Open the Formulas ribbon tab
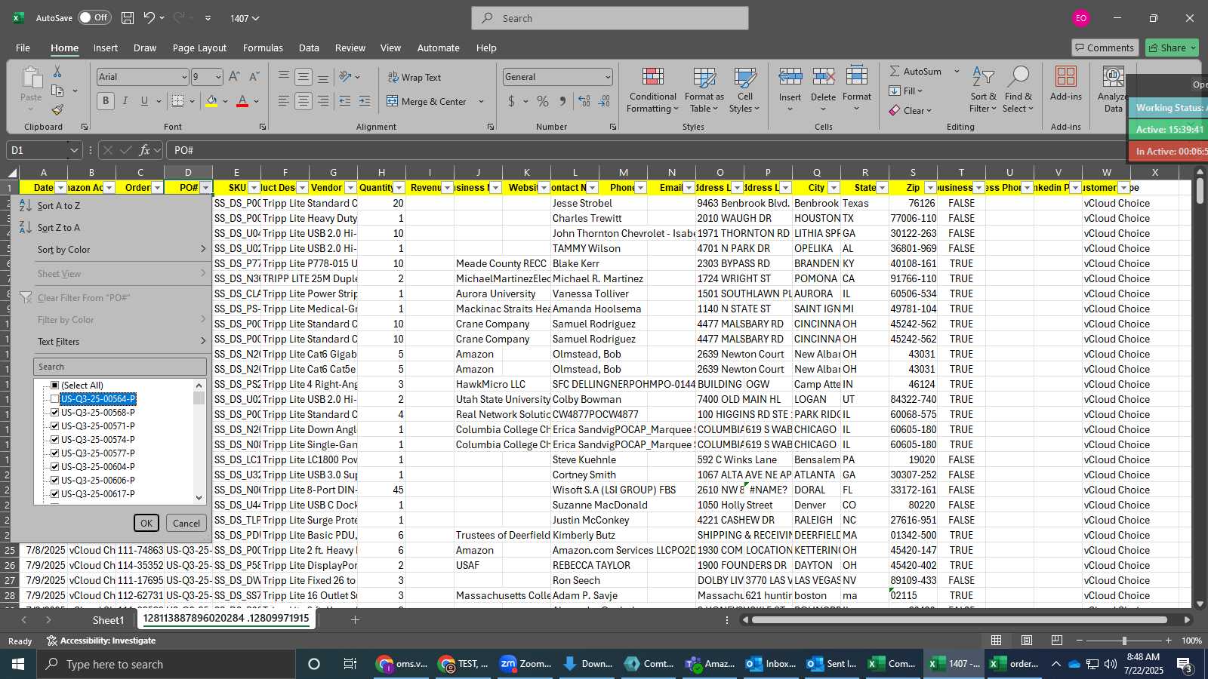1208x679 pixels. coord(263,48)
